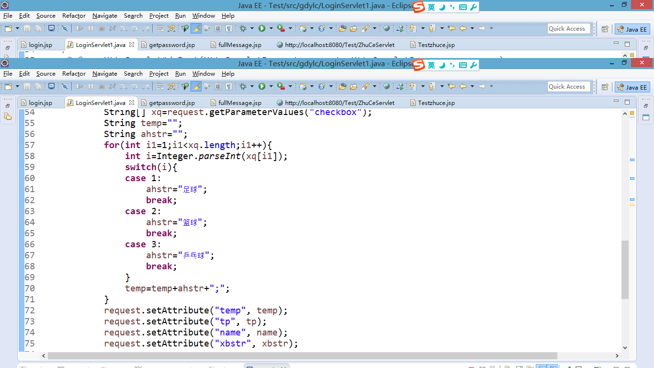
Task: Click Step Over icon in front window toolbar
Action: (x=135, y=86)
